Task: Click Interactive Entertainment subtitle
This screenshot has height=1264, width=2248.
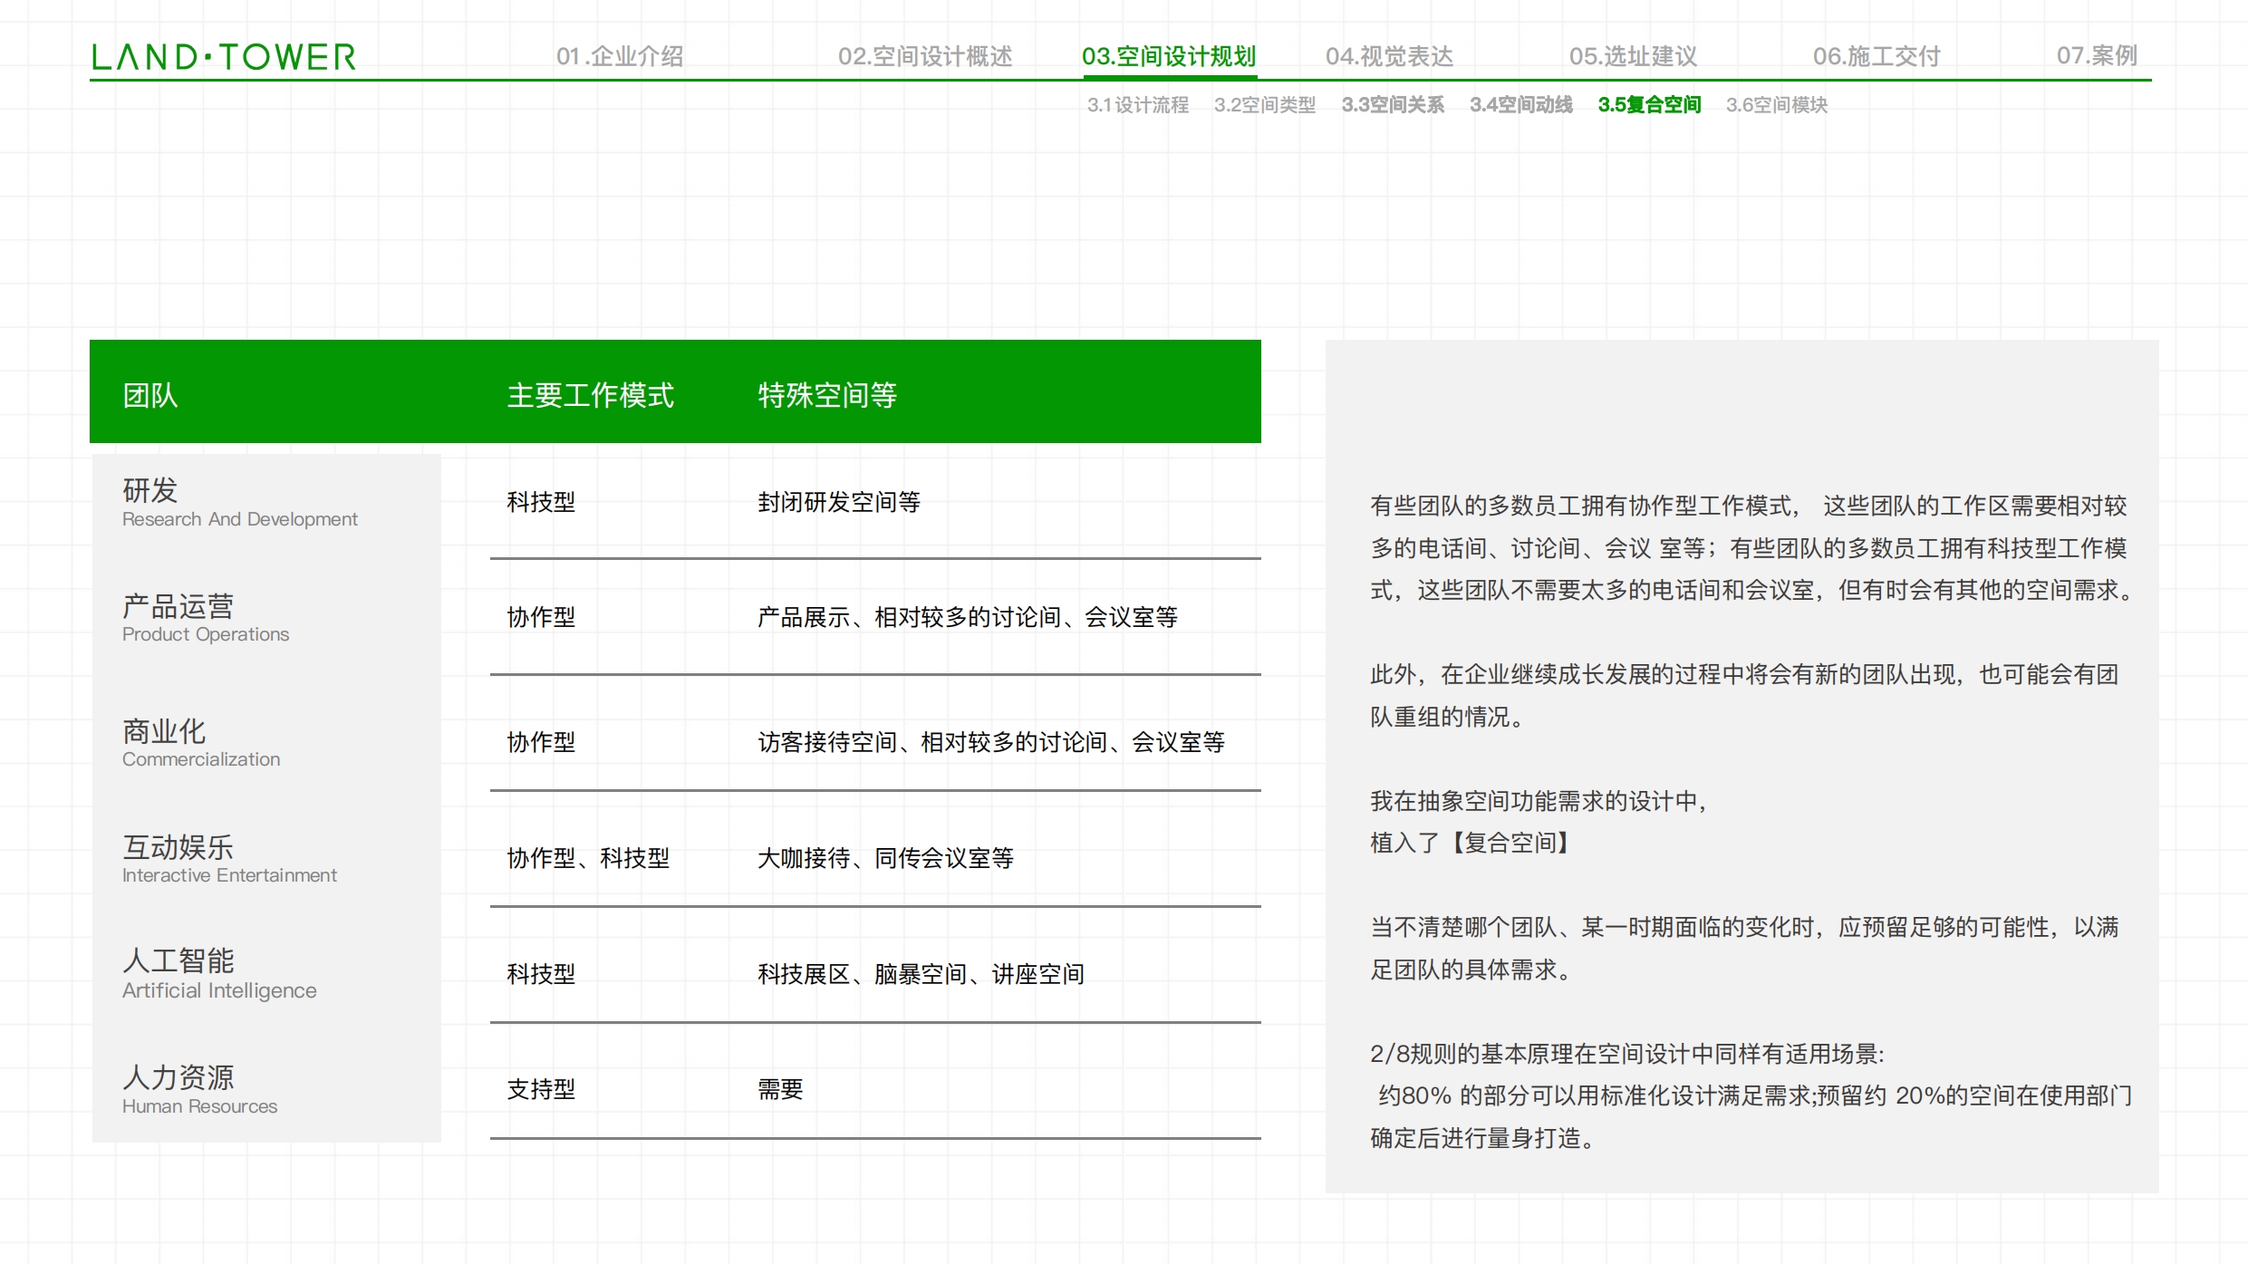Action: coord(229,875)
